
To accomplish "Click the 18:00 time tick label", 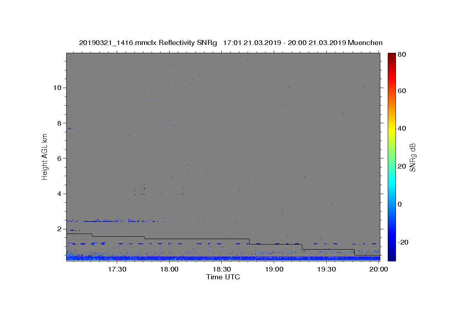I will coord(169,269).
